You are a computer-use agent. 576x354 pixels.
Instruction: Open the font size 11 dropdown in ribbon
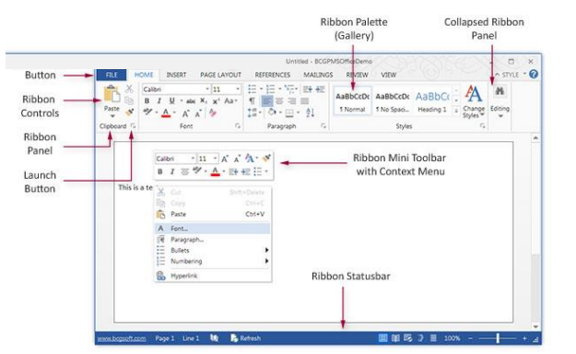coord(238,89)
